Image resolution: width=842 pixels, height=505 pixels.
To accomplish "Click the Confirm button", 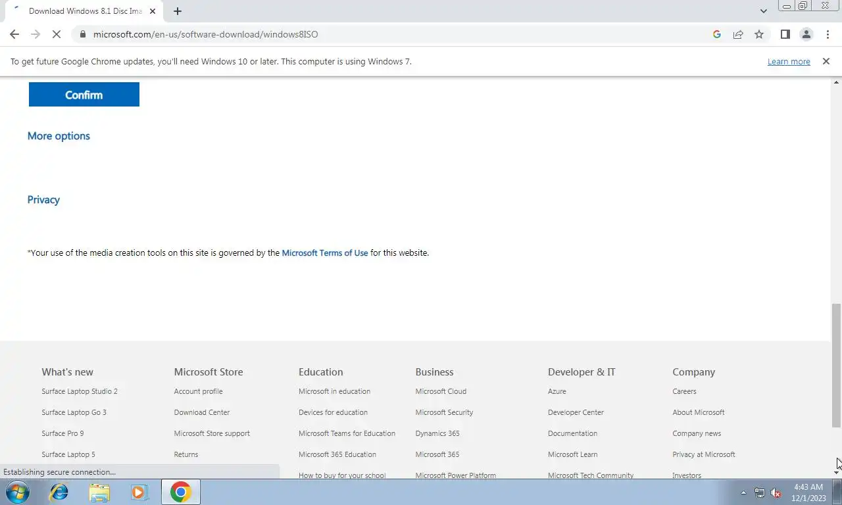I will tap(84, 95).
